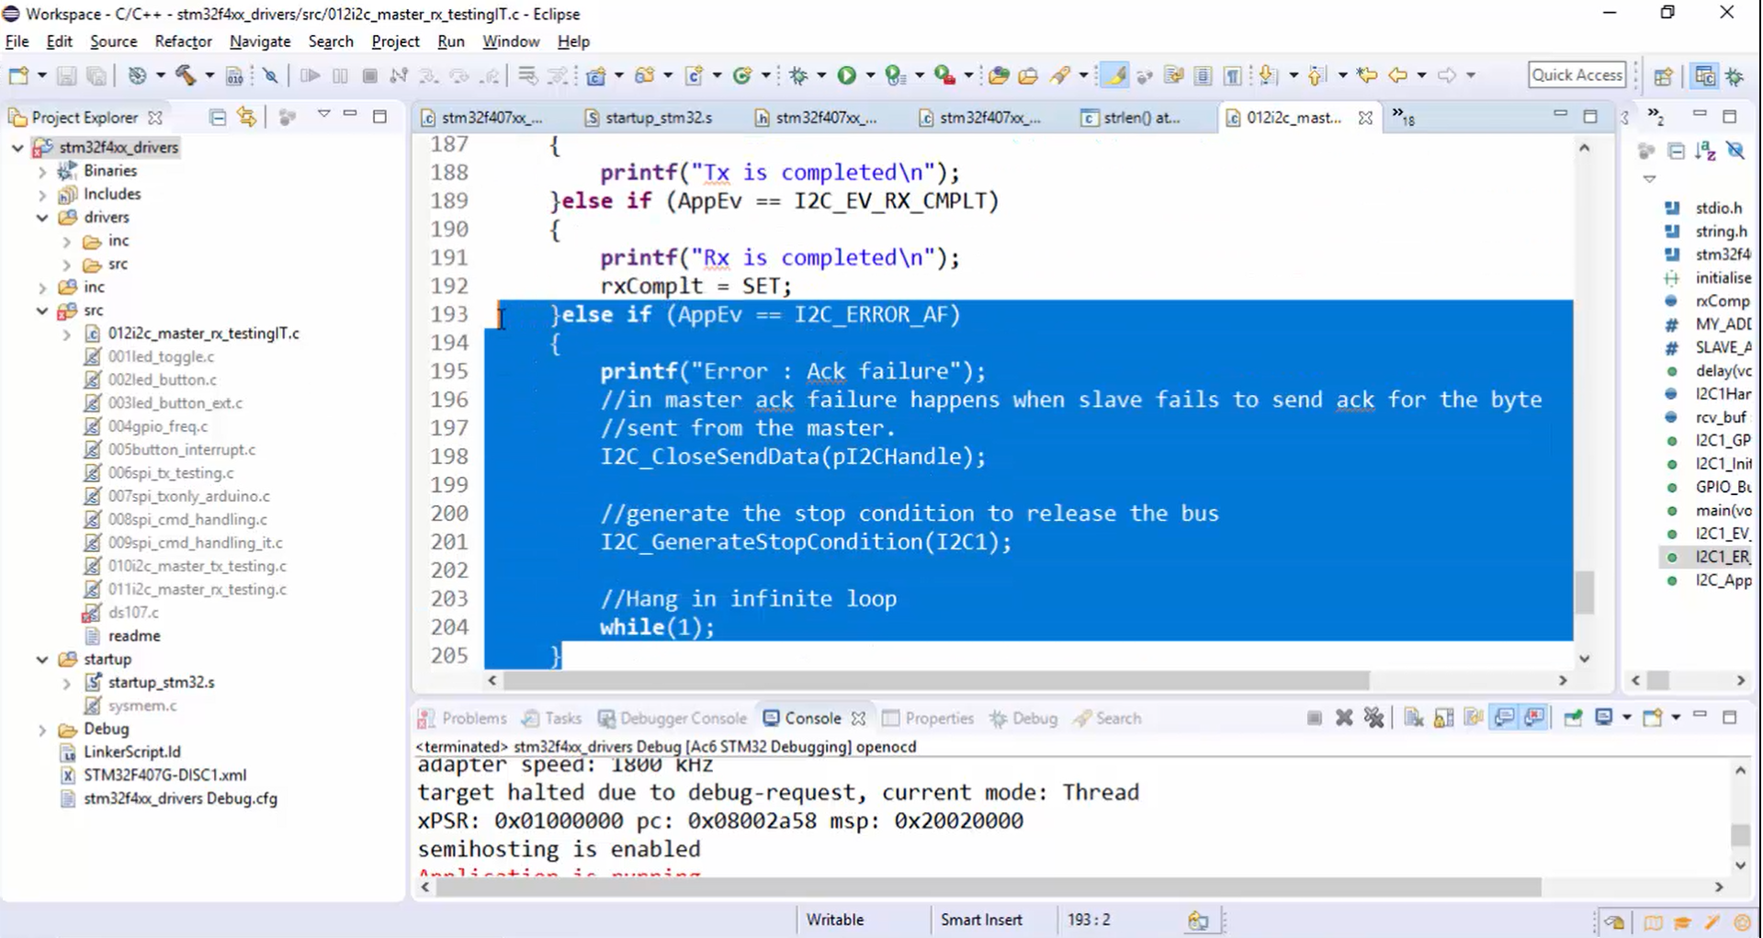Open Project Explorer View Menu triangle
This screenshot has width=1763, height=938.
click(323, 115)
